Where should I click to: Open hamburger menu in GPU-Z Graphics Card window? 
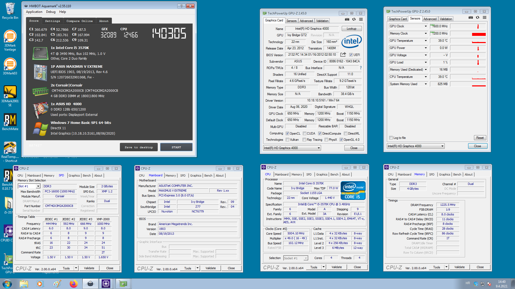[x=361, y=19]
